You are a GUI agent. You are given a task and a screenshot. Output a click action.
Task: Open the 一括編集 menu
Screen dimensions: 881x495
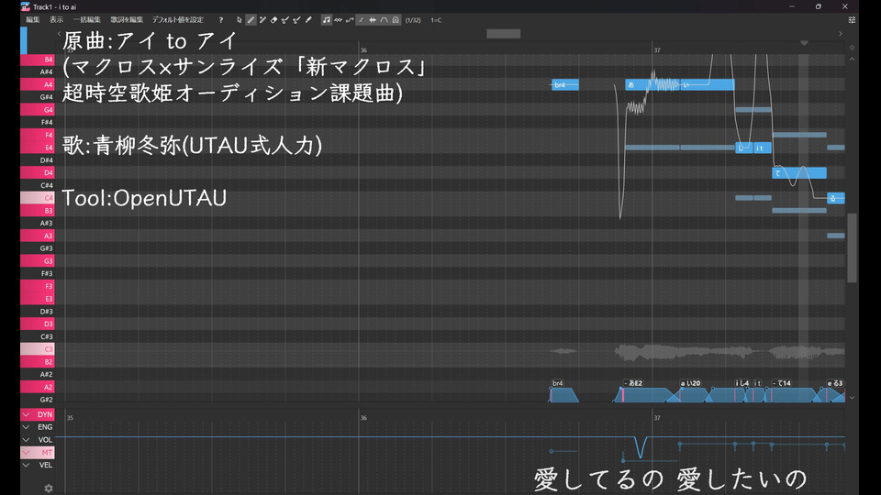coord(86,19)
